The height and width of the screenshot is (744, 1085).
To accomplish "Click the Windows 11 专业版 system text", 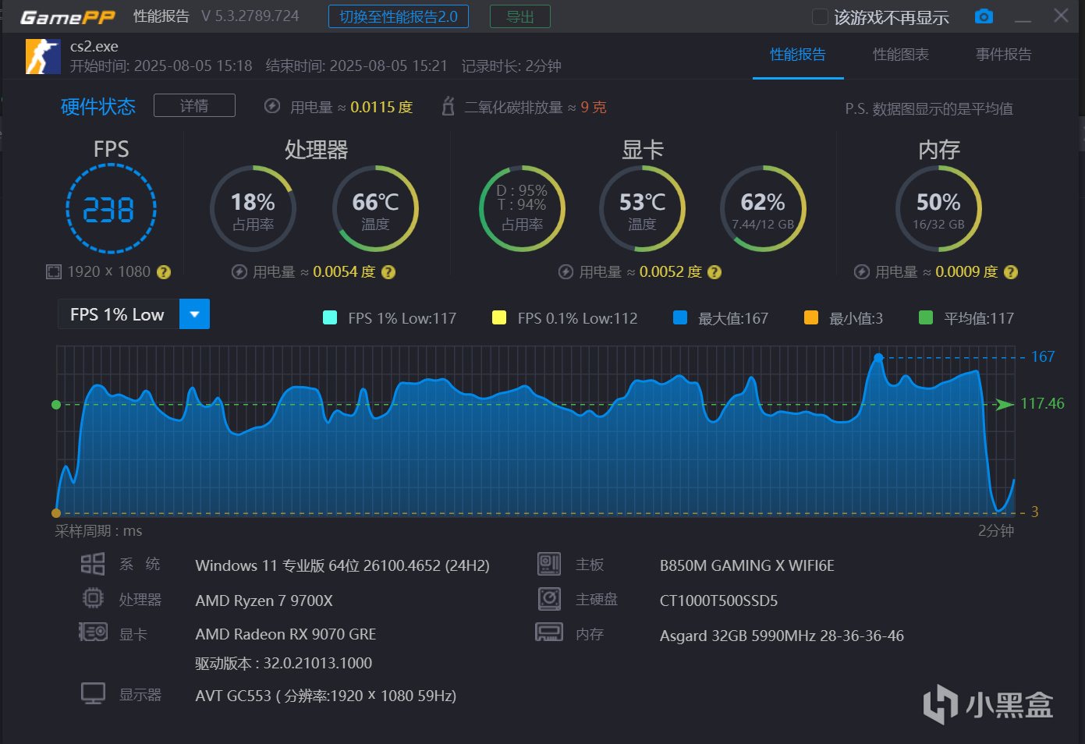I will 342,565.
